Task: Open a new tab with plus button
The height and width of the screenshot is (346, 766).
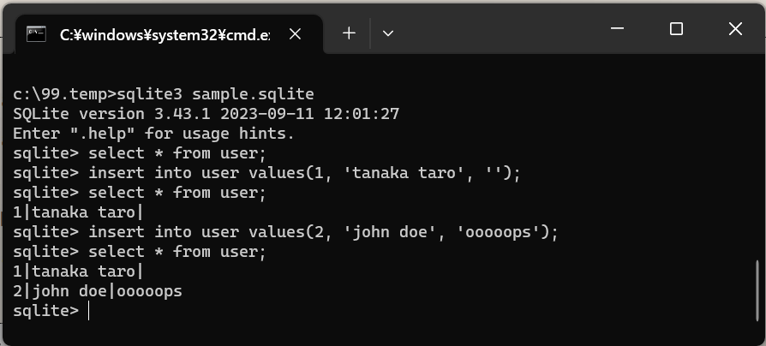Action: pos(349,33)
